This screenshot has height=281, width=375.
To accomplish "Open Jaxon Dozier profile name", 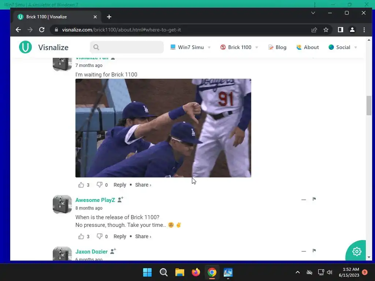I will (91, 252).
